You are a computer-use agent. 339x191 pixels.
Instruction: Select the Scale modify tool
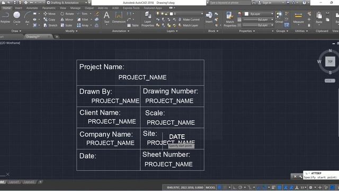pyautogui.click(x=66, y=25)
